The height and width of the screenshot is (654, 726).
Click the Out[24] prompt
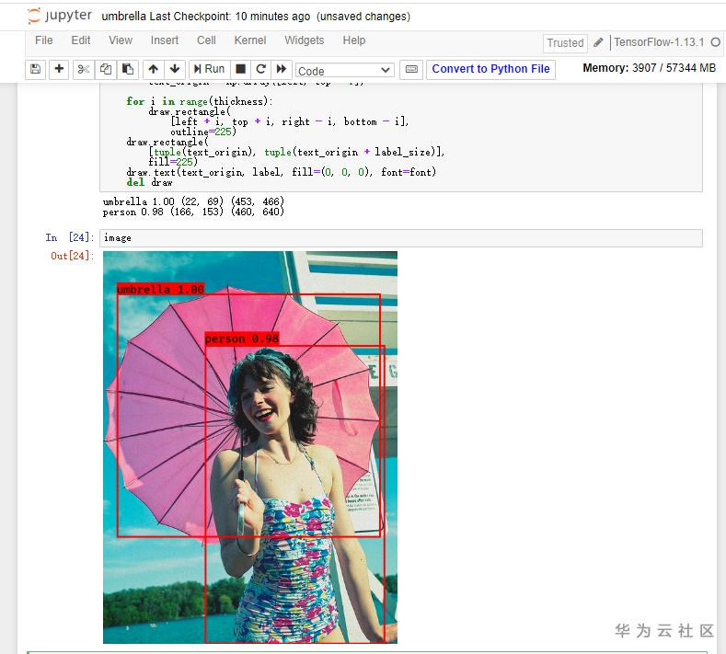coord(72,256)
